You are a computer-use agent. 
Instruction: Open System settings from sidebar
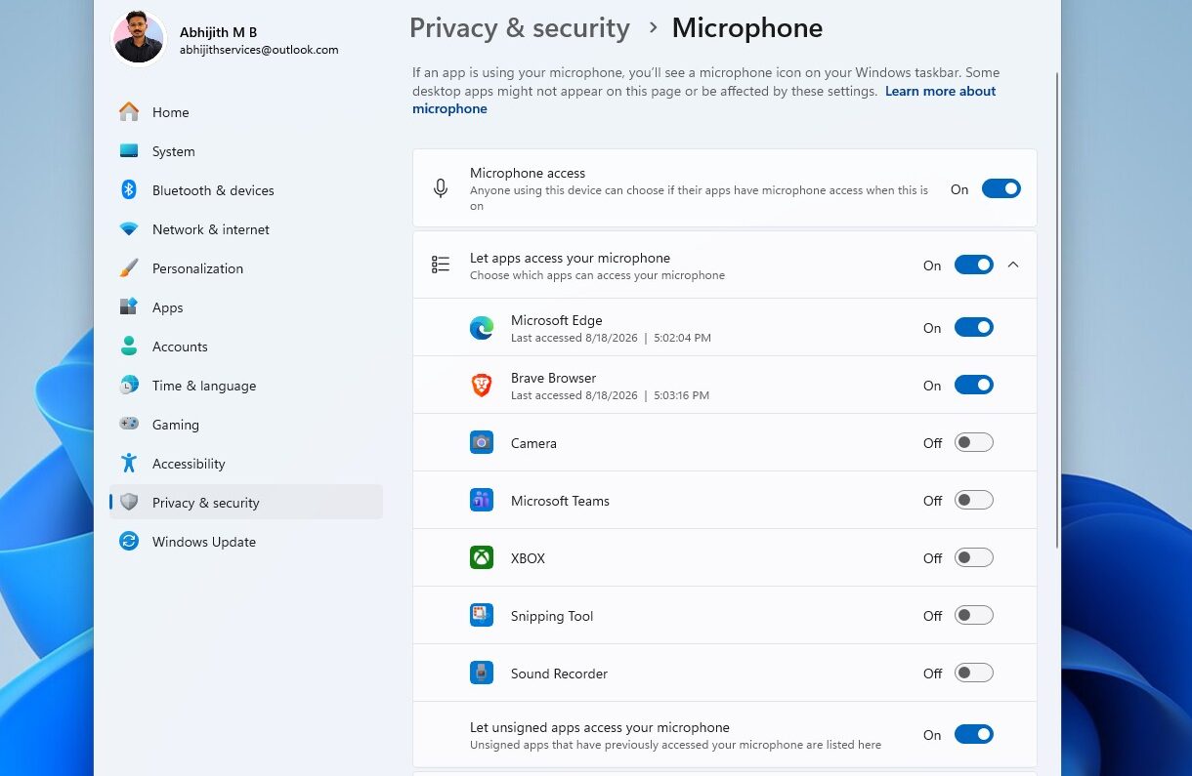click(x=246, y=151)
